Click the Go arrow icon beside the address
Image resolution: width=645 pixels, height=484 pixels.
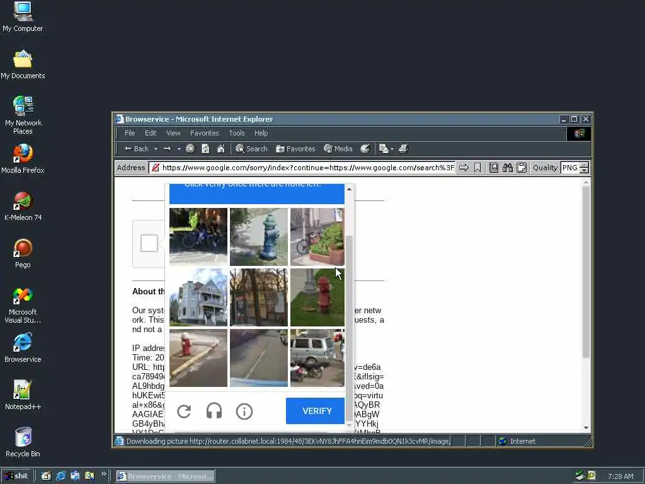(464, 168)
